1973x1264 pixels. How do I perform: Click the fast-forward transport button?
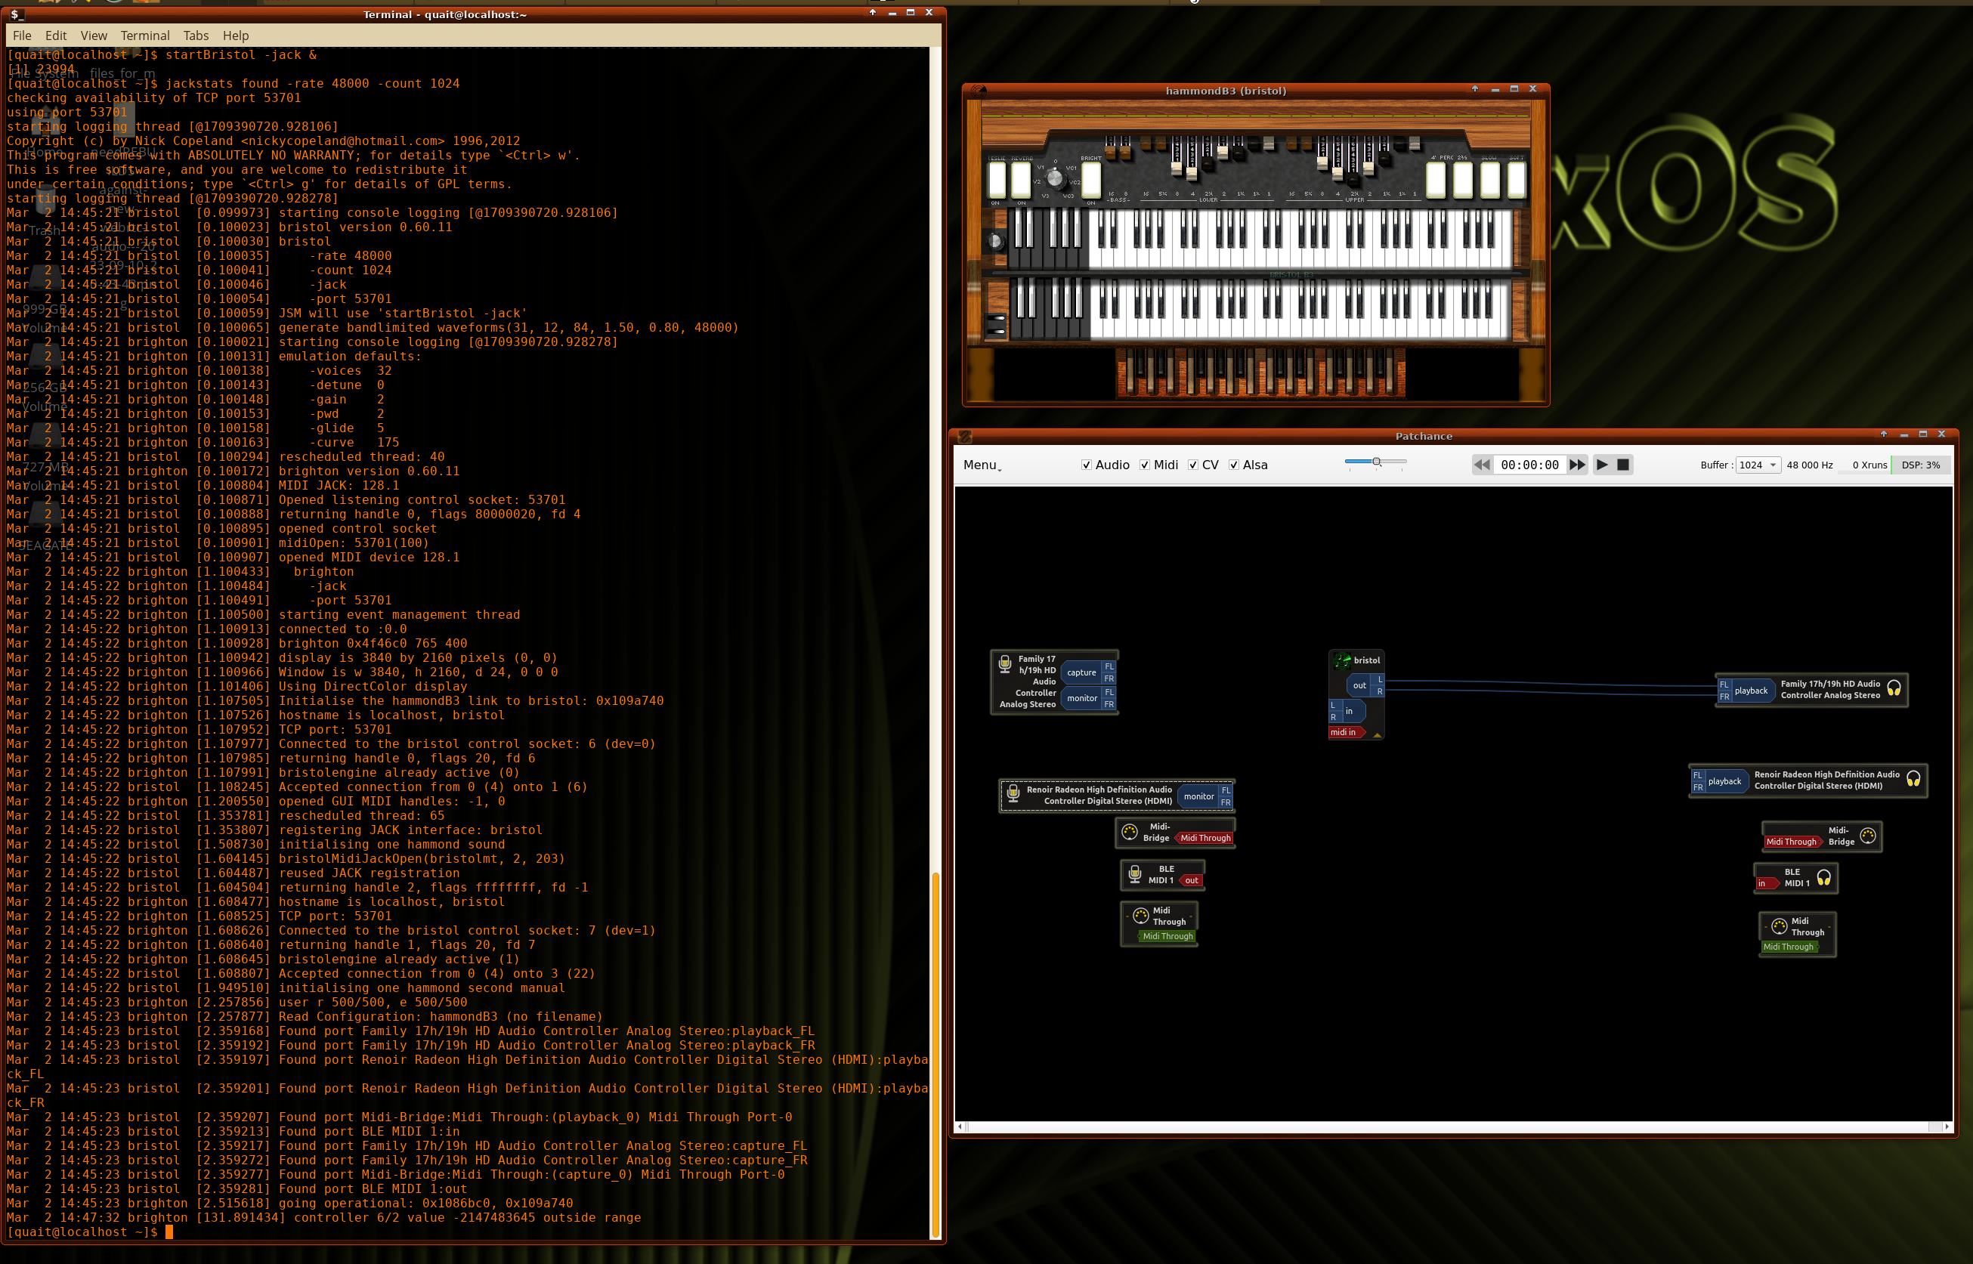click(x=1576, y=465)
